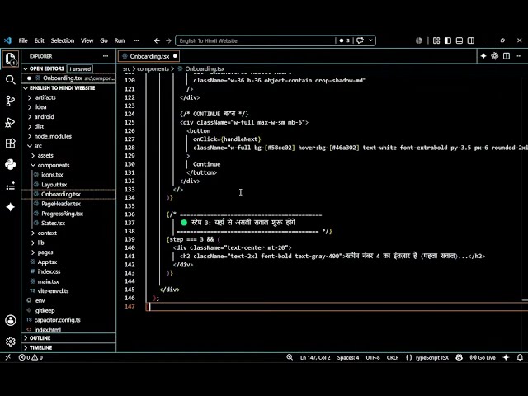The height and width of the screenshot is (396, 528).
Task: Open the Run and Debug view
Action: click(10, 122)
